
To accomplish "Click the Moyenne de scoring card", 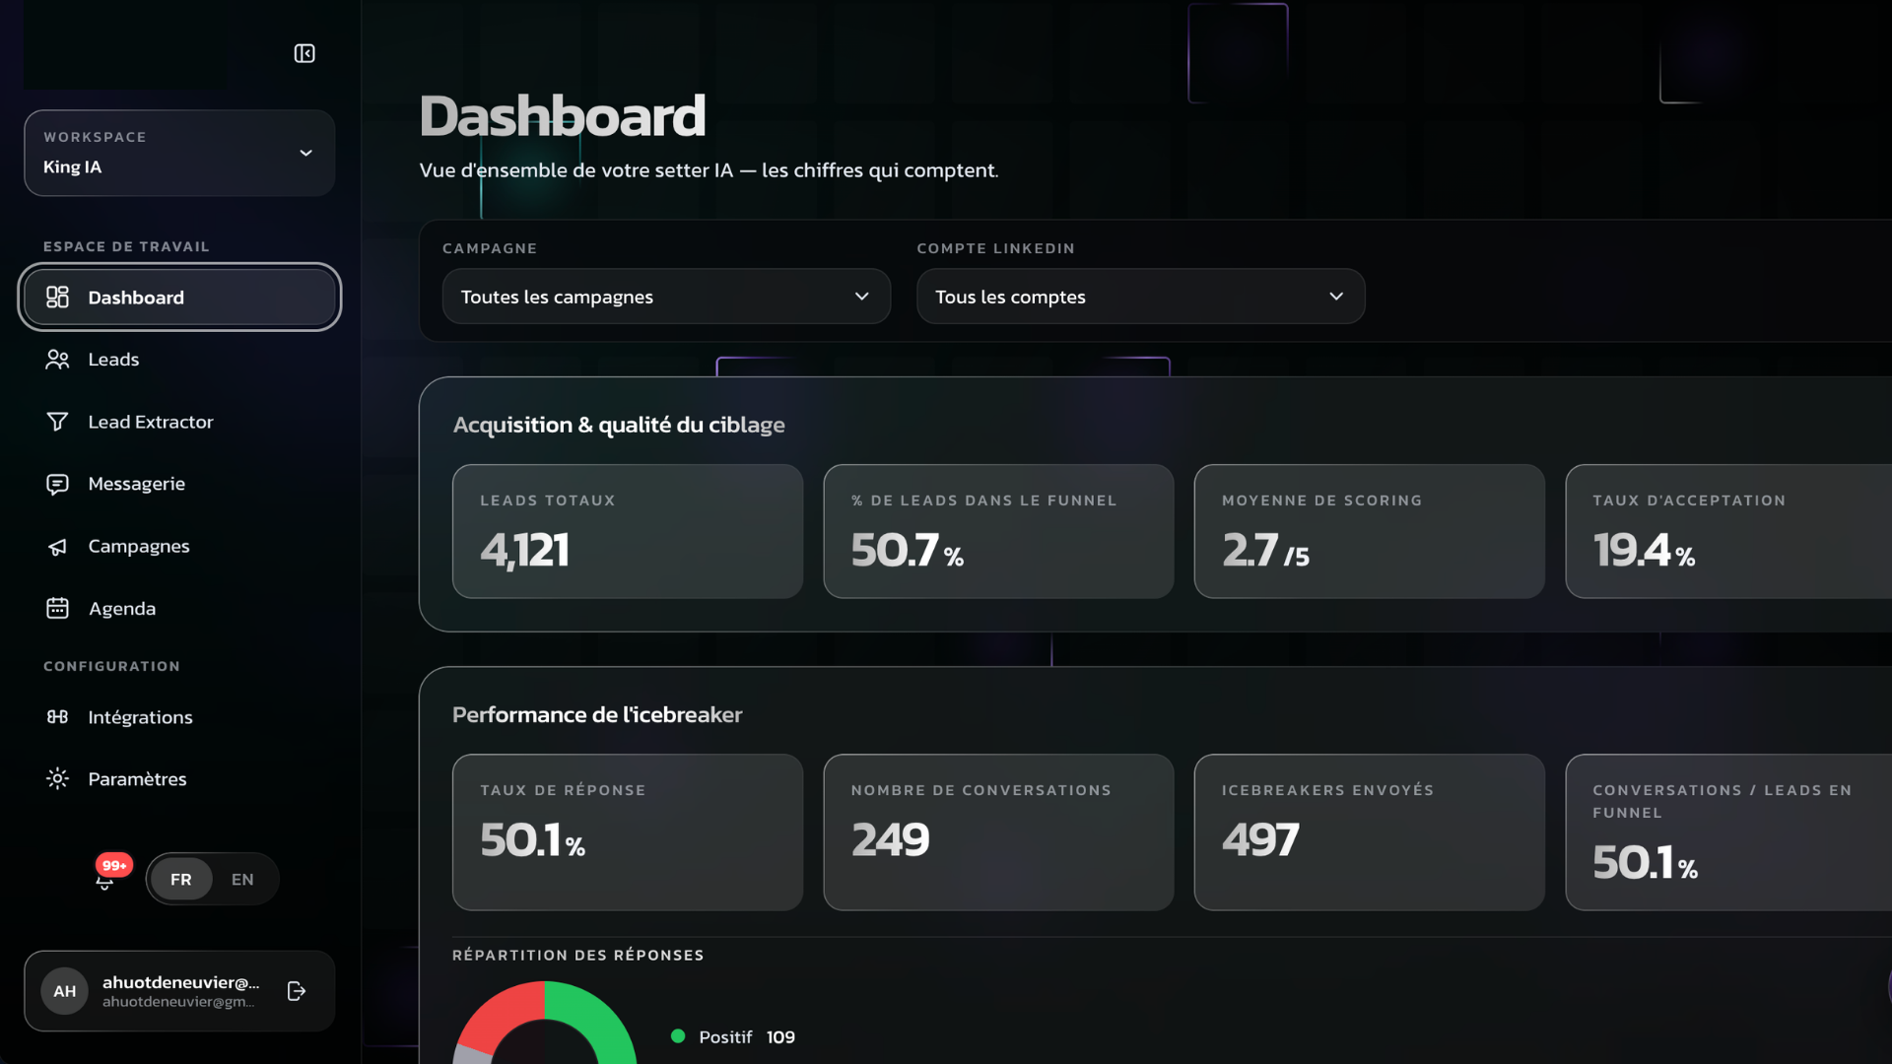I will tap(1370, 531).
